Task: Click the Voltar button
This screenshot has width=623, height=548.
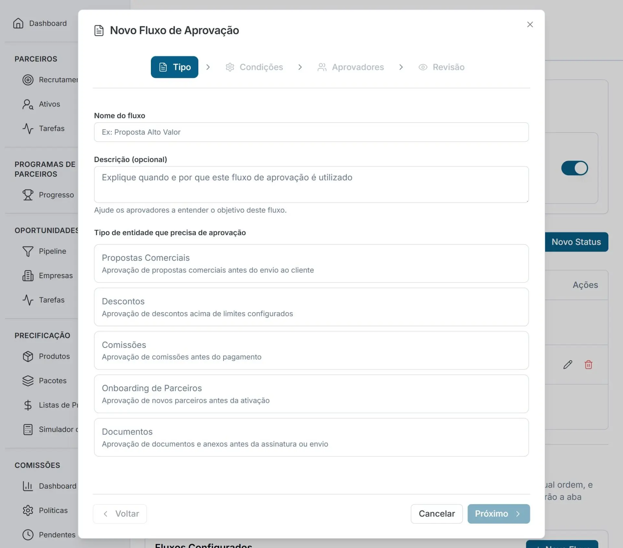Action: tap(120, 514)
